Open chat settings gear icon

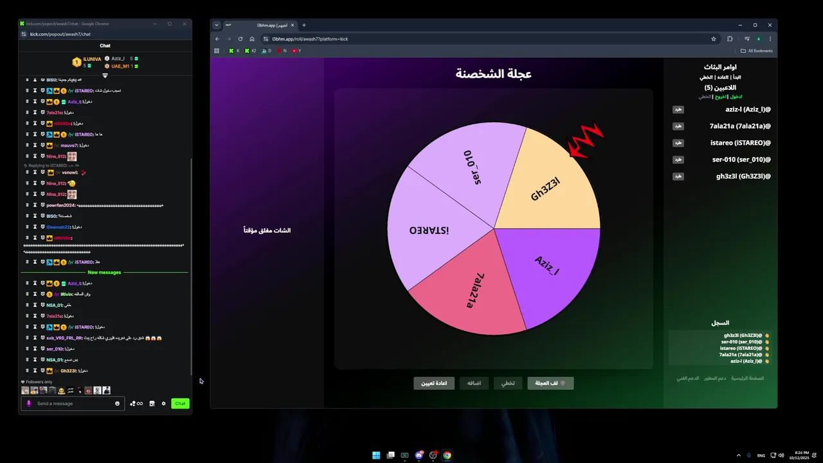tap(163, 404)
